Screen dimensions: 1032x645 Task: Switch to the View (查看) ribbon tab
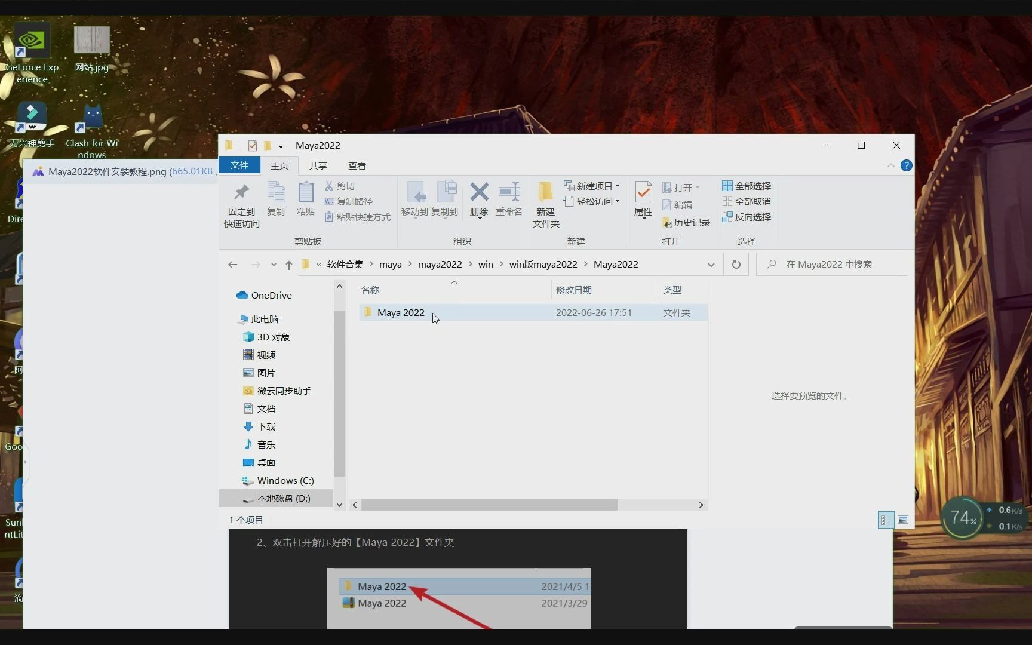(x=357, y=165)
